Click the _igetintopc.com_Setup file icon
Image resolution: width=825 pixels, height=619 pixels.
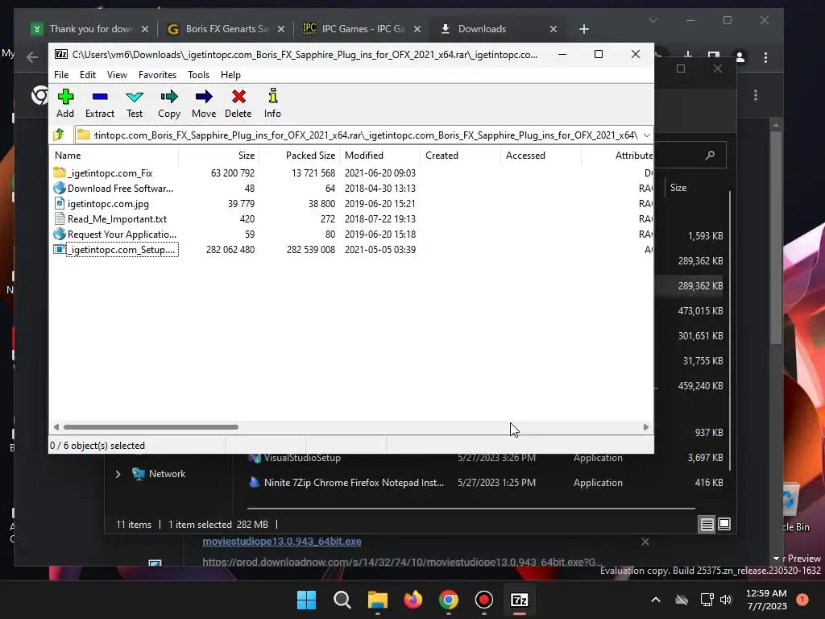(60, 250)
